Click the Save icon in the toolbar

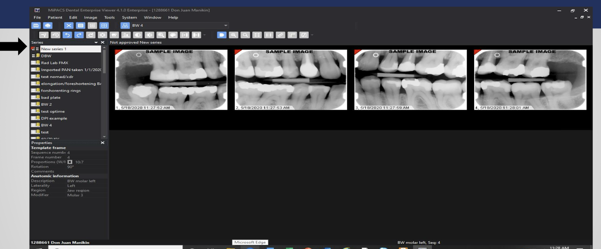36,26
